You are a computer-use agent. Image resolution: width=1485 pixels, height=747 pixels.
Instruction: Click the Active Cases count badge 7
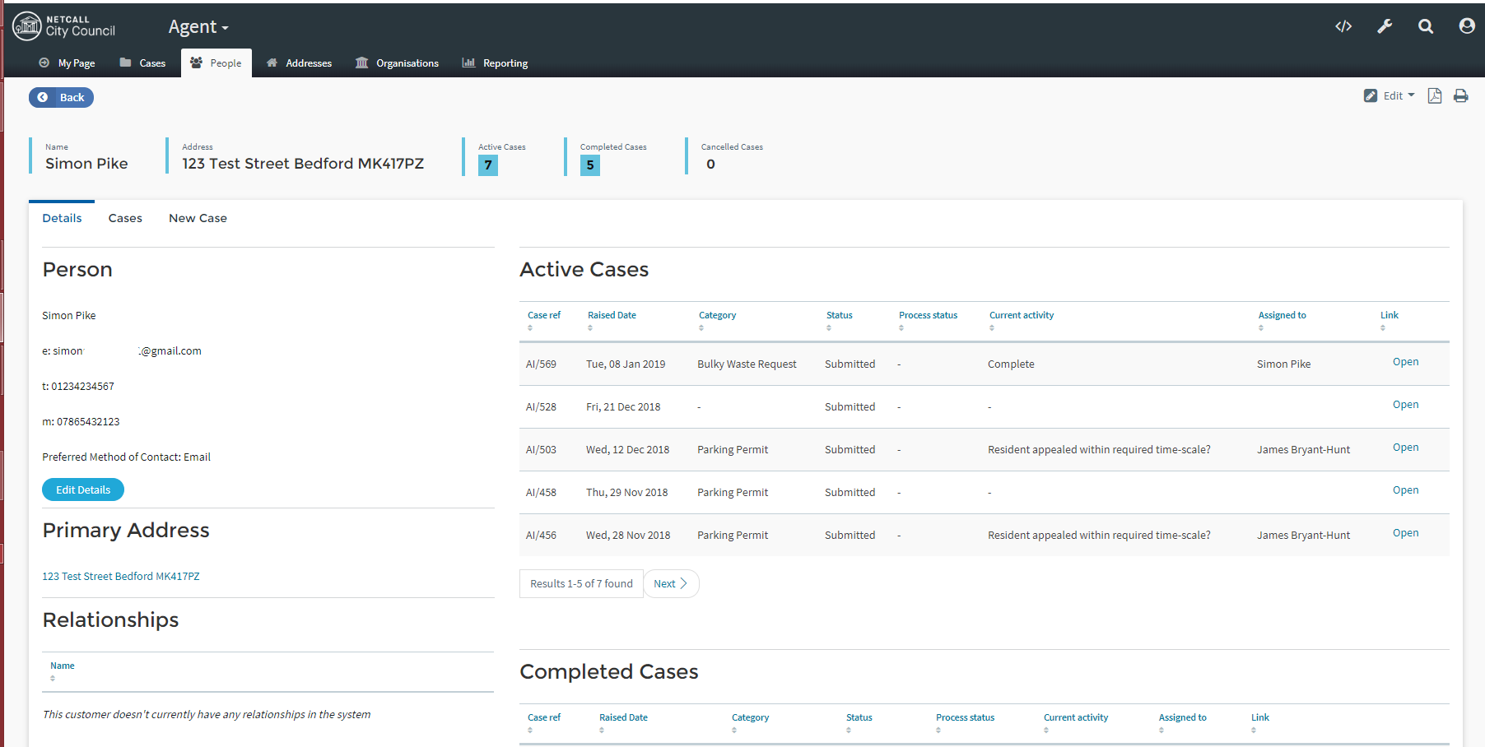click(x=488, y=165)
